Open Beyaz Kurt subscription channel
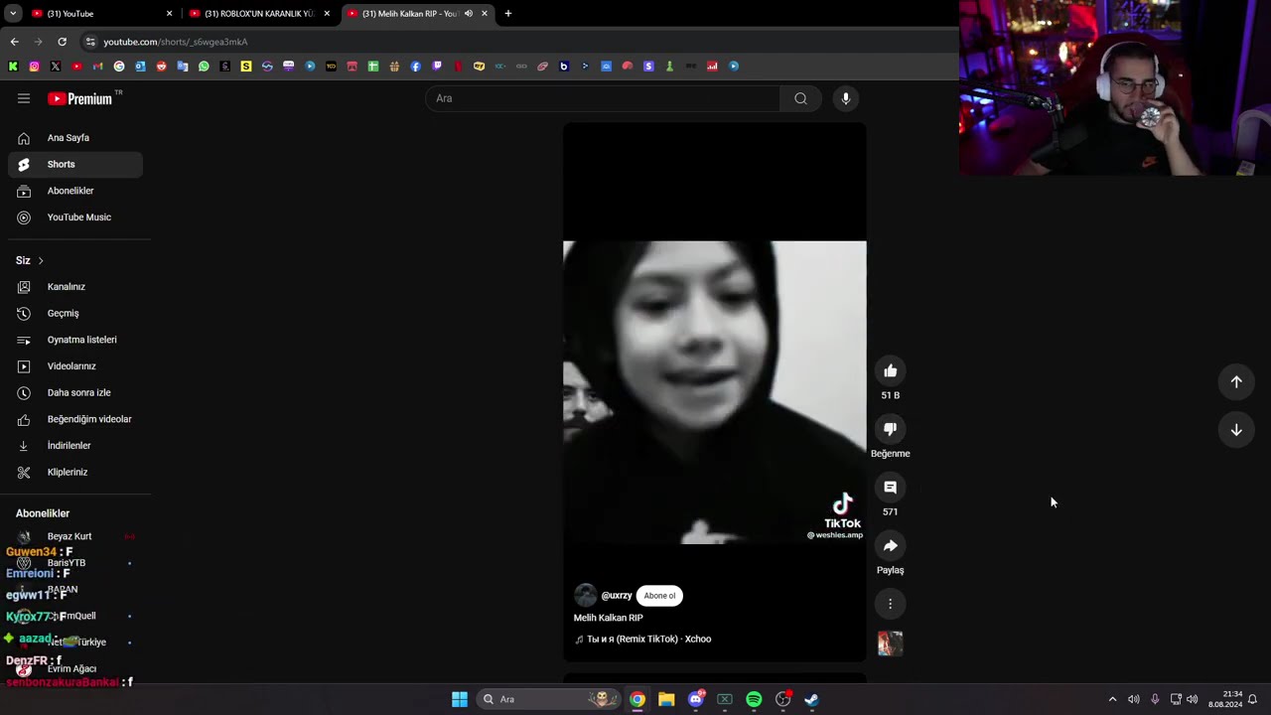 (x=75, y=536)
